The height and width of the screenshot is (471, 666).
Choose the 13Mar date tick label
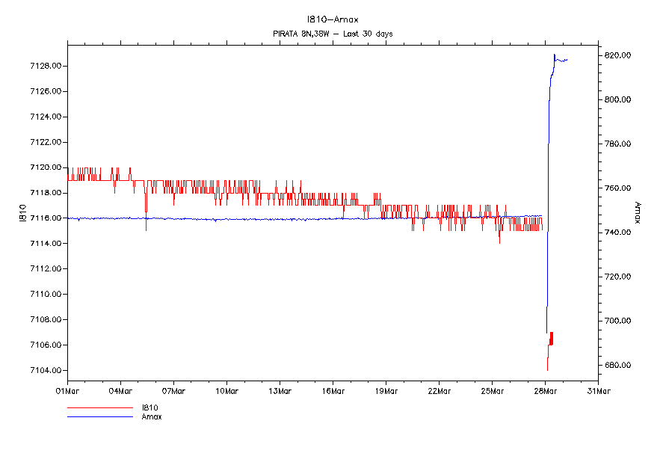280,390
